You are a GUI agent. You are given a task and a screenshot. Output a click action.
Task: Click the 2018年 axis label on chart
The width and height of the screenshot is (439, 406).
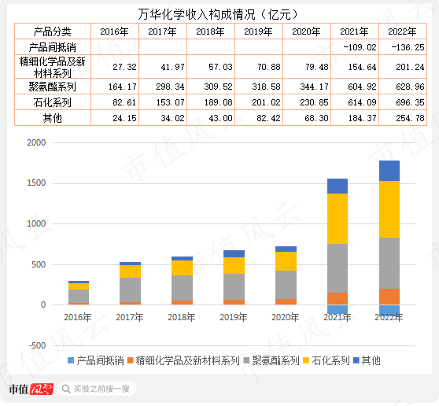pyautogui.click(x=181, y=317)
